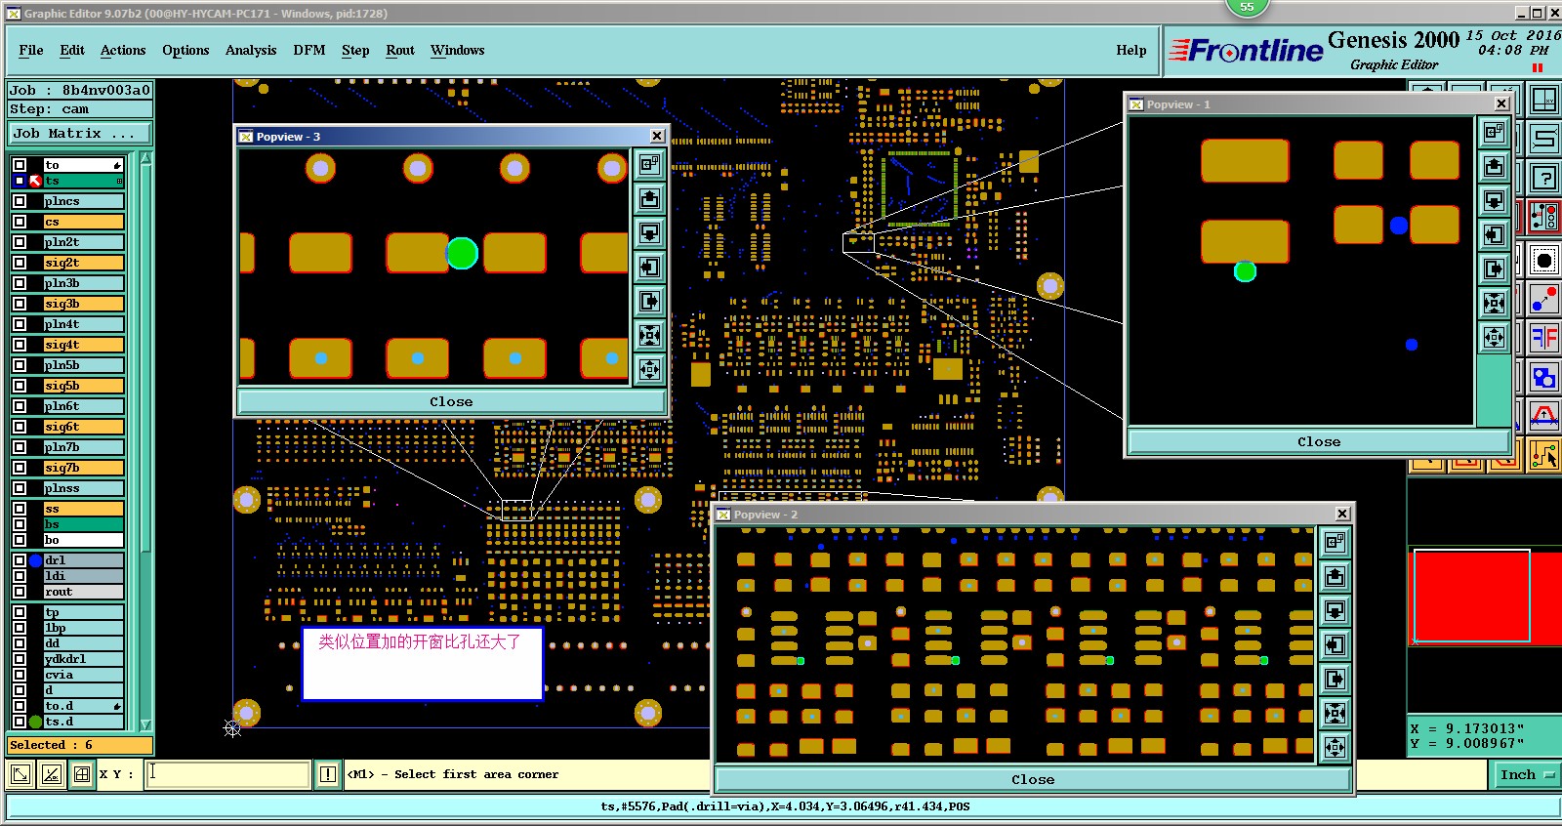Click the grid snap icon beside XY

point(82,774)
